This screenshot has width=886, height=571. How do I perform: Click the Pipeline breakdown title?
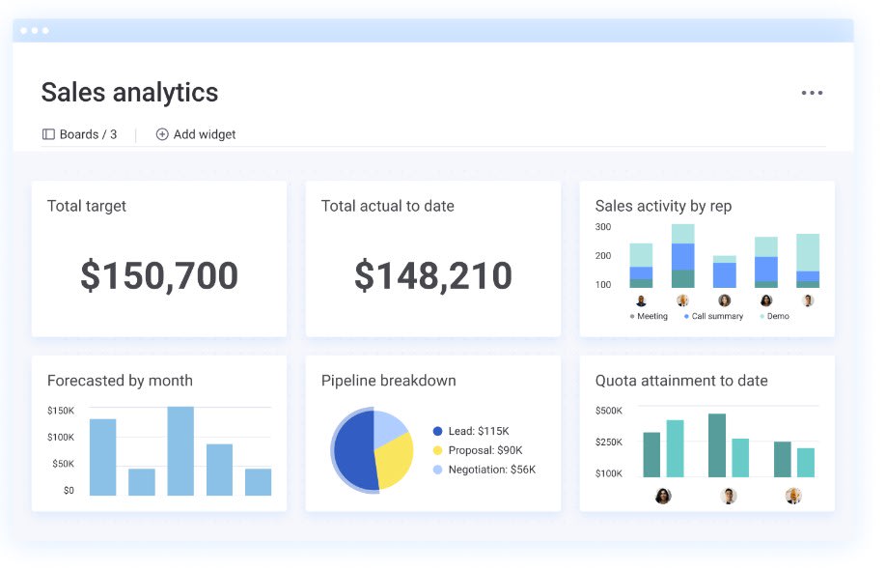(389, 381)
